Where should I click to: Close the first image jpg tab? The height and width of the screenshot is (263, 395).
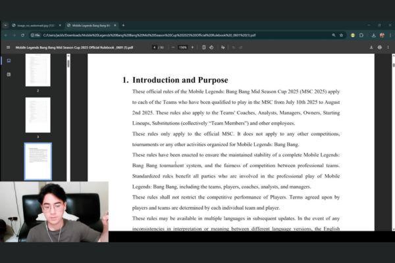click(x=60, y=26)
